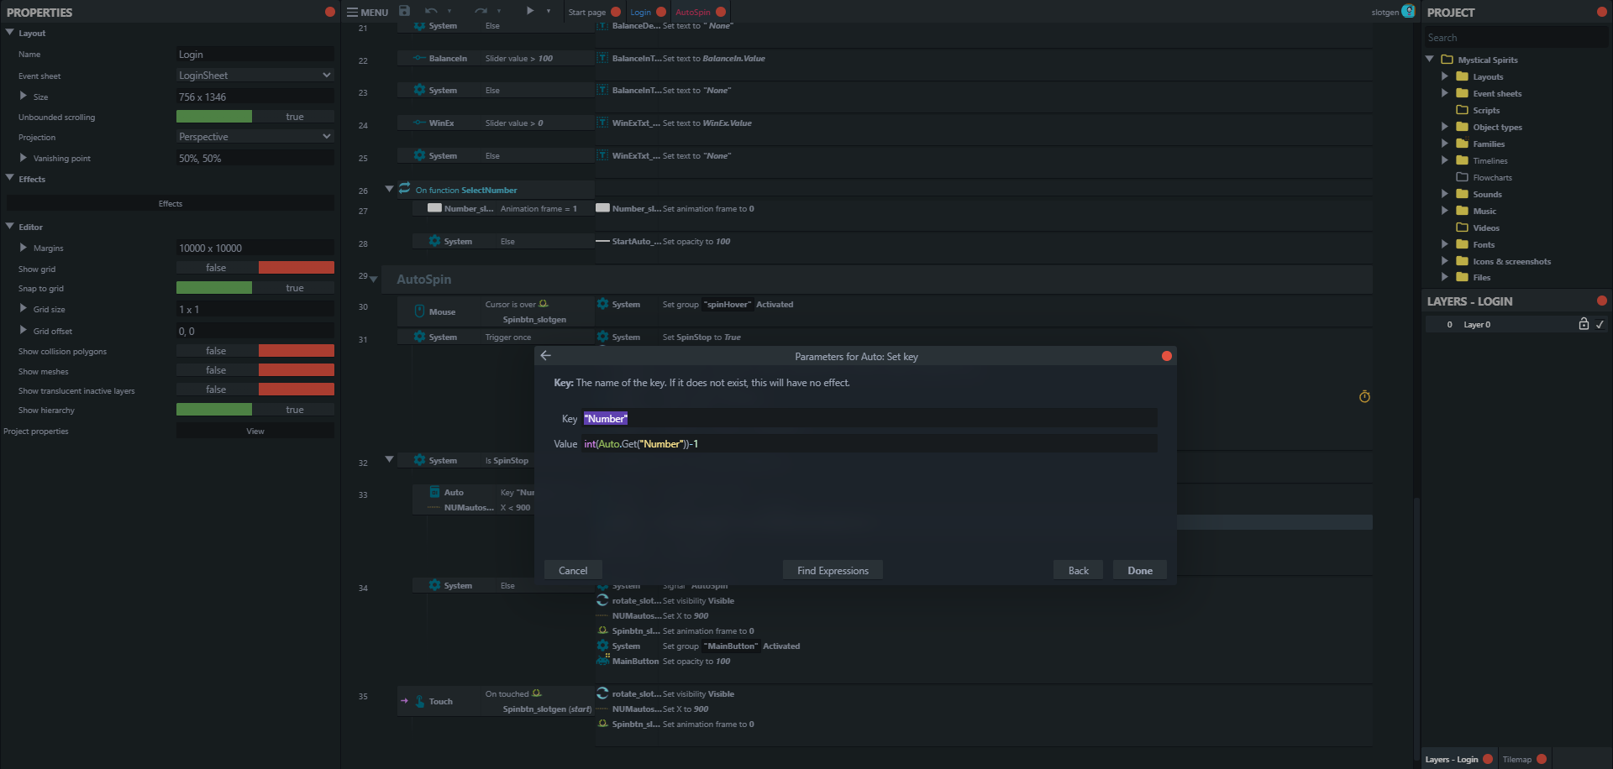Click the Videos folder icon
This screenshot has width=1613, height=769.
point(1462,228)
